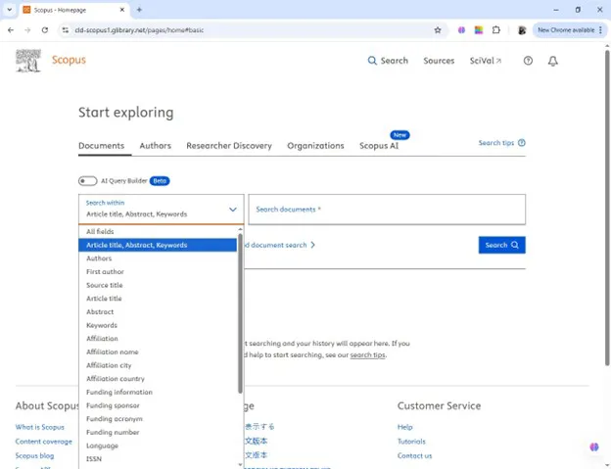611x469 pixels.
Task: Choose Funding number option
Action: click(158, 432)
